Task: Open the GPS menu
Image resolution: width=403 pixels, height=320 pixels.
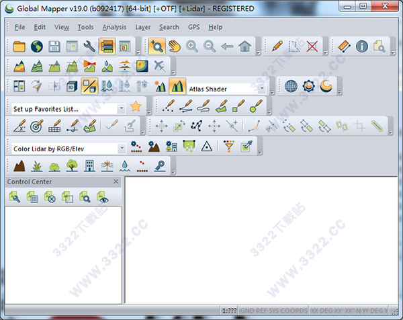Action: [194, 27]
